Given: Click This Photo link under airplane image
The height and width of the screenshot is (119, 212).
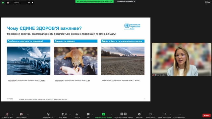Looking at the screenshot, I should [x=11, y=81].
